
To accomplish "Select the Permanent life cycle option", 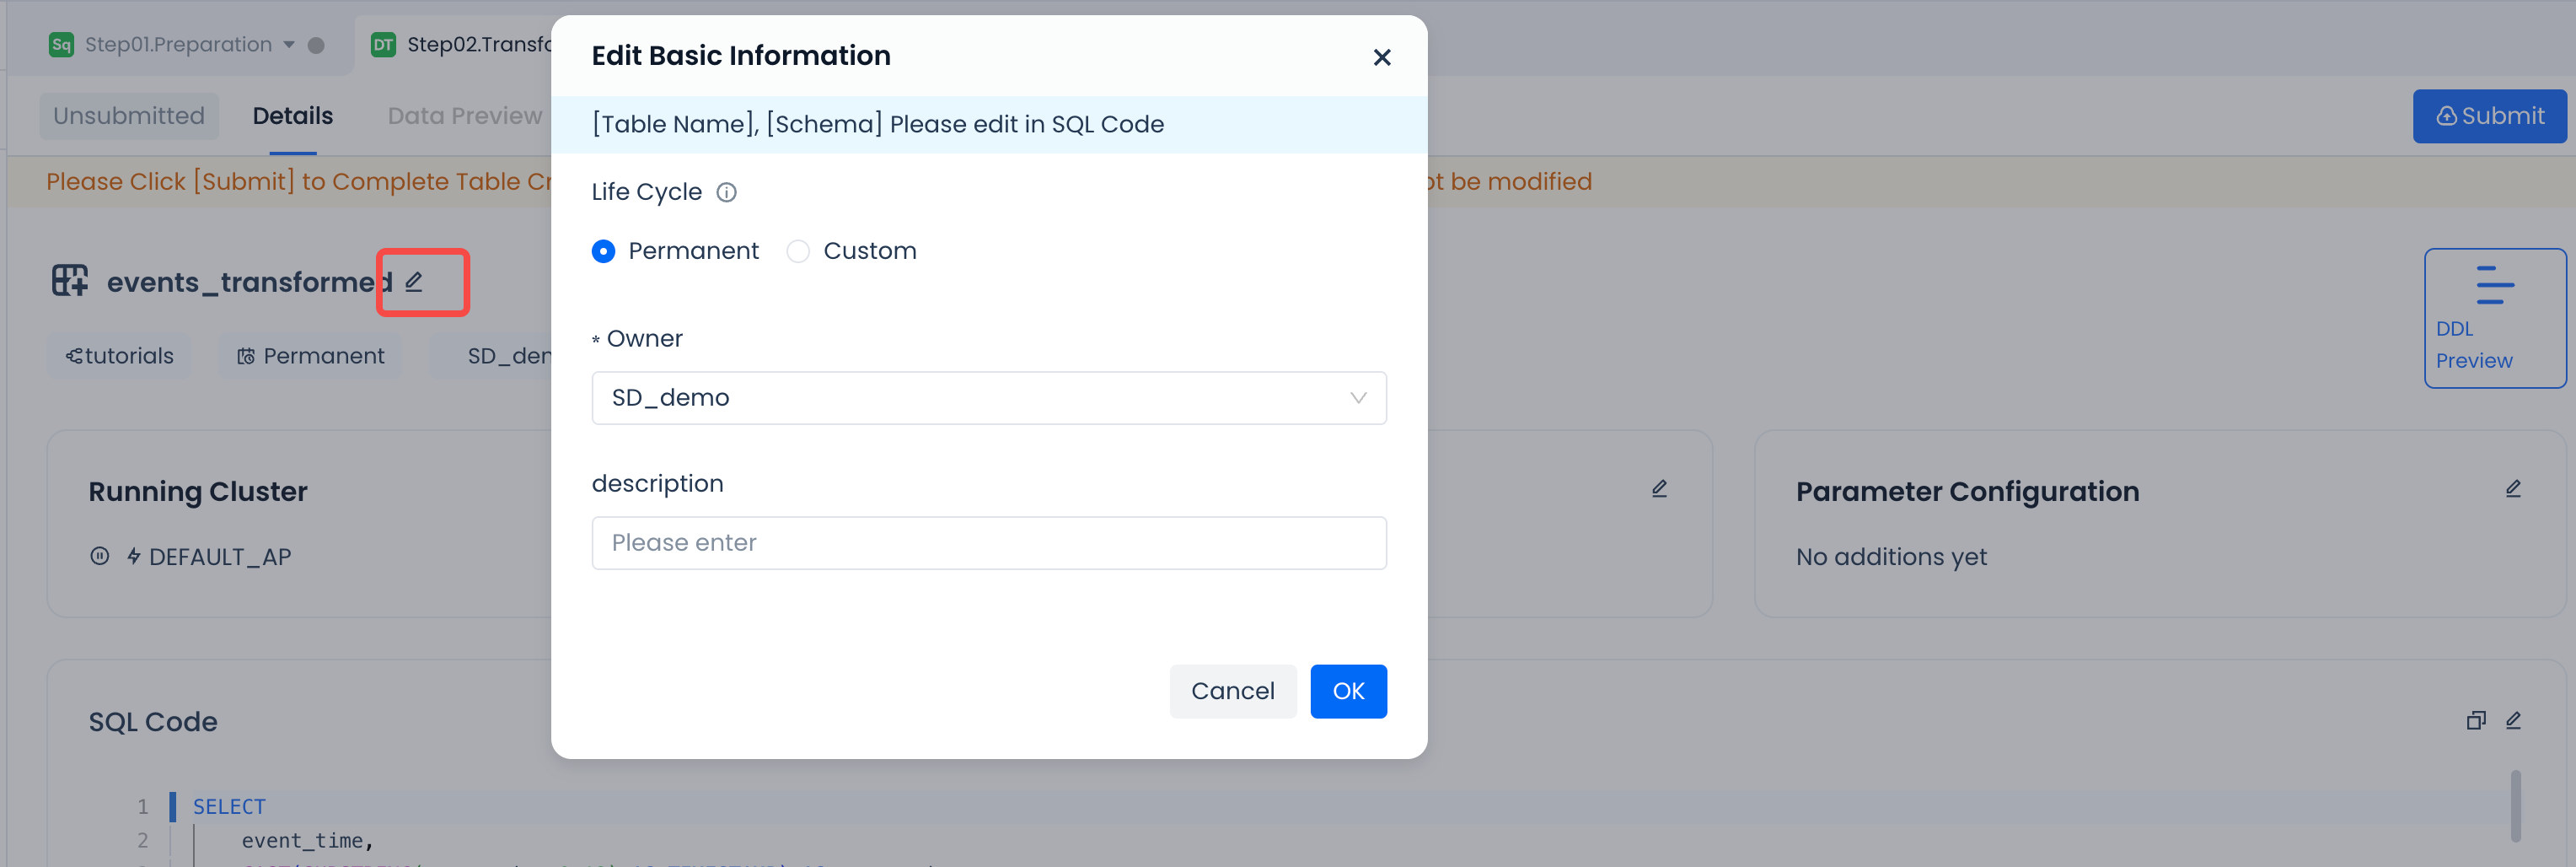I will click(x=604, y=251).
